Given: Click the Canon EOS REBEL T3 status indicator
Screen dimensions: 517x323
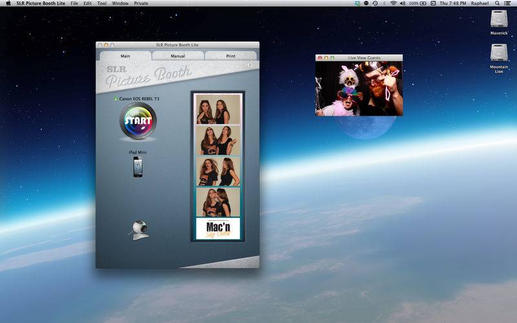Looking at the screenshot, I should (x=116, y=99).
